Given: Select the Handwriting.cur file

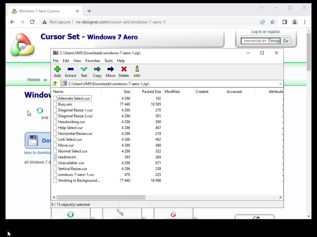Looking at the screenshot, I should click(x=72, y=122).
